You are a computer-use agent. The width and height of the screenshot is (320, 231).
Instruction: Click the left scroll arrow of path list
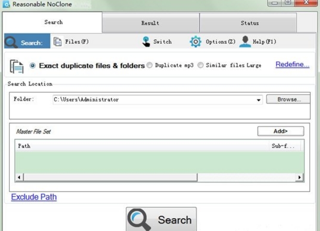point(19,177)
